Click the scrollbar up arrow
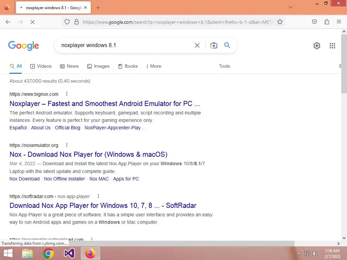347x260 pixels. tap(344, 31)
